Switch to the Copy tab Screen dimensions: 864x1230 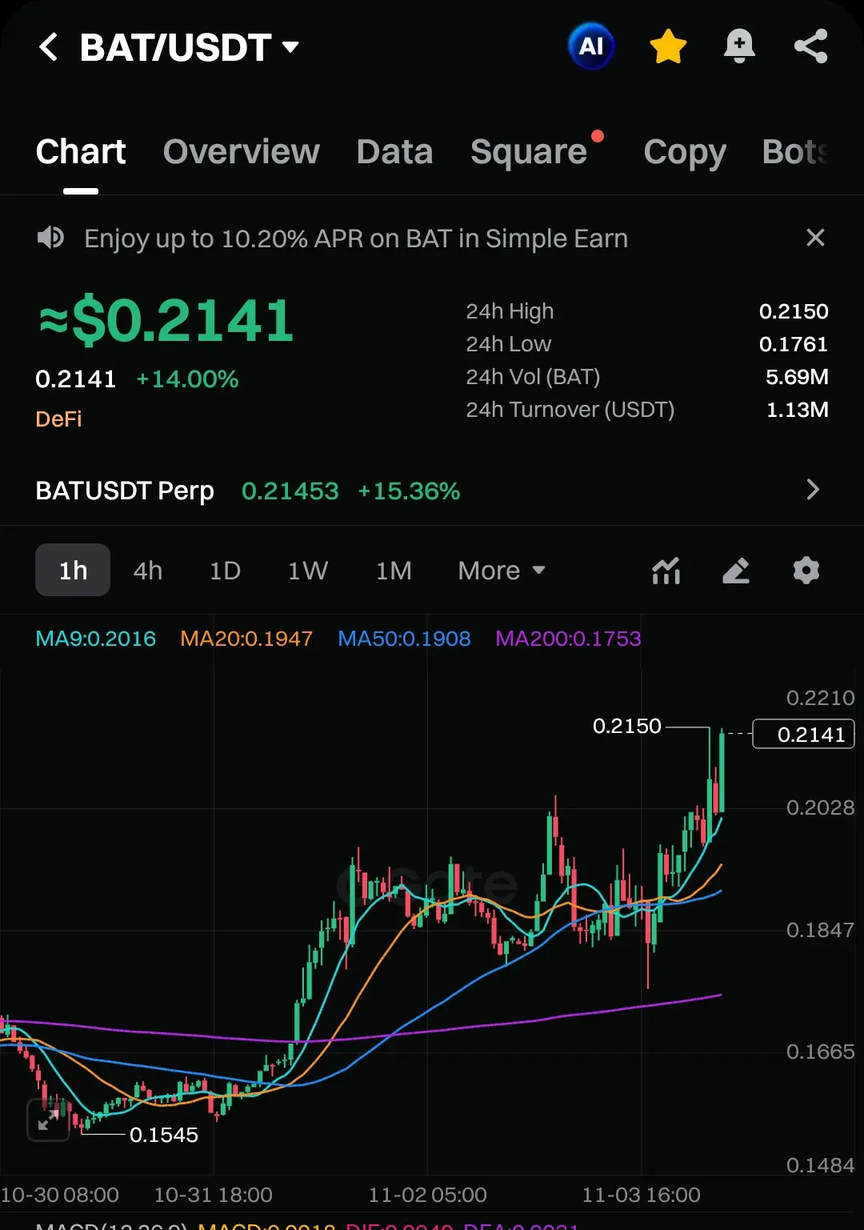[685, 152]
